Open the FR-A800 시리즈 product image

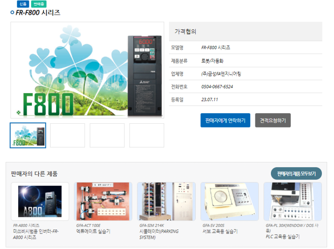point(40,202)
